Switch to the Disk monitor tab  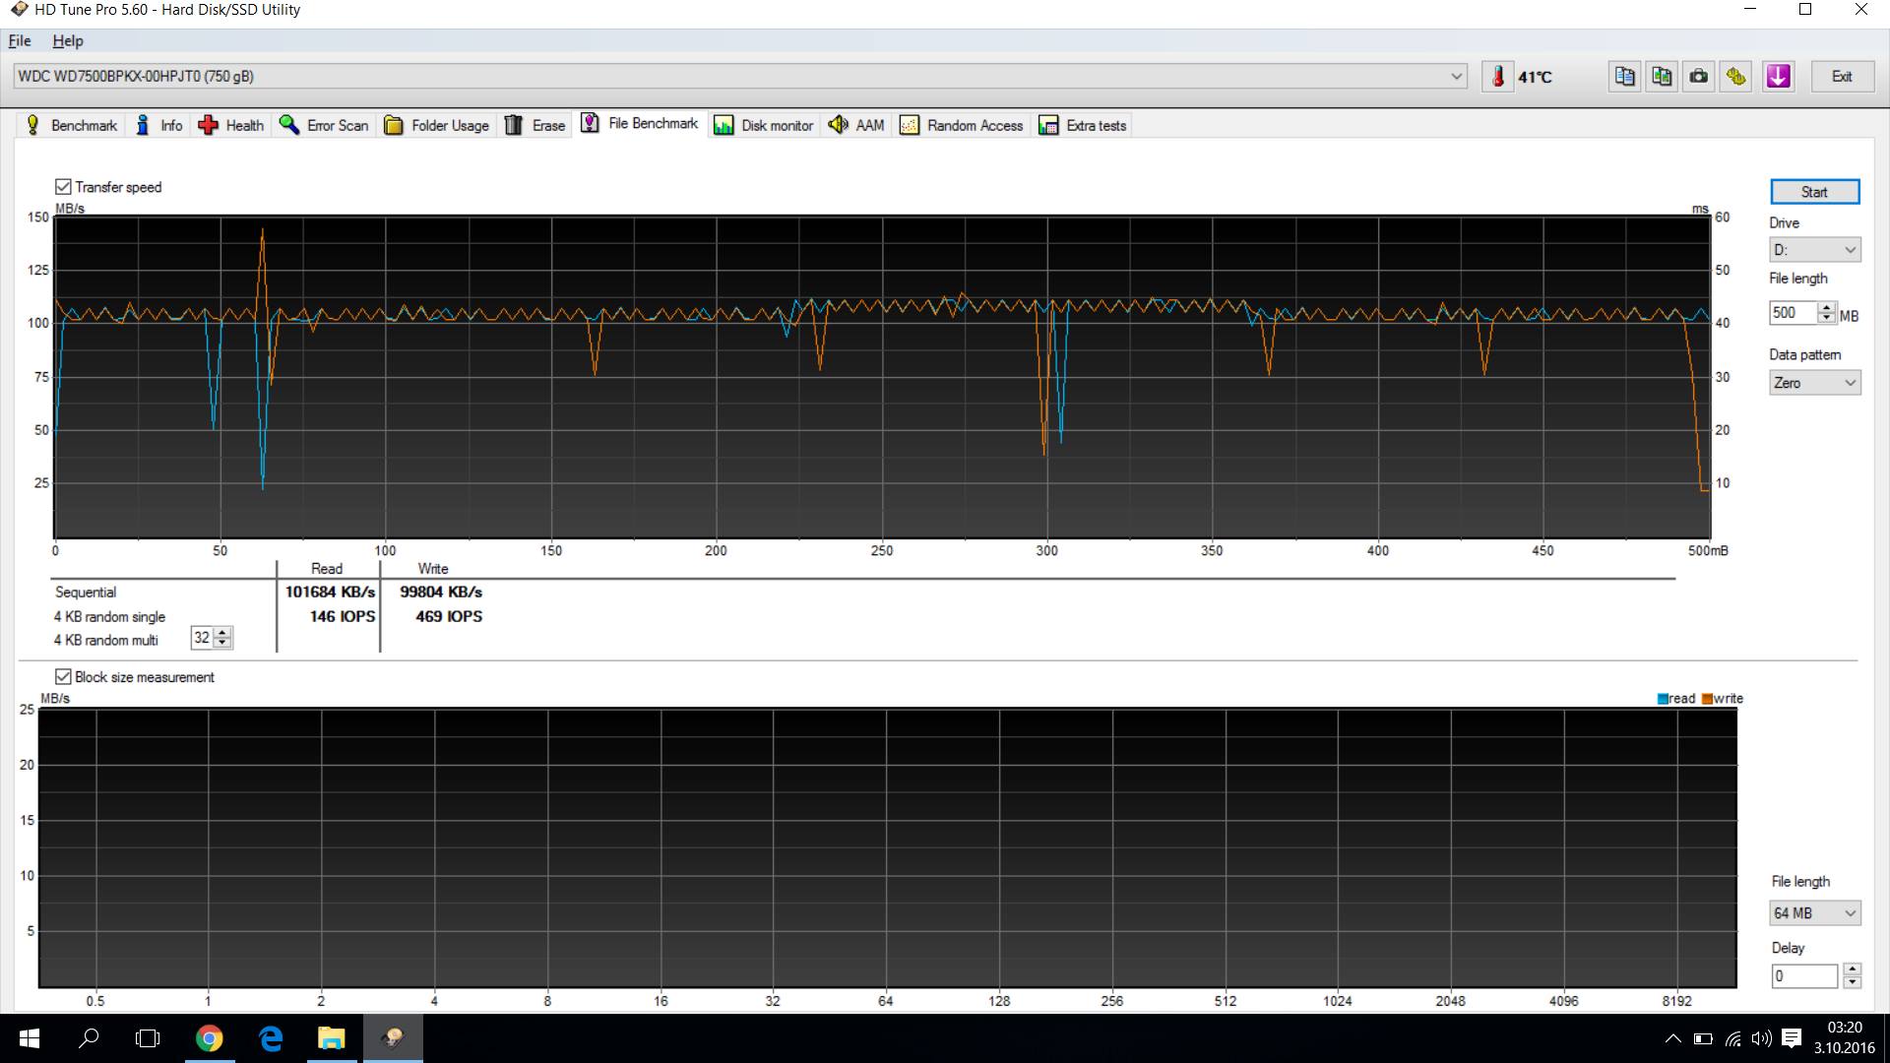tap(765, 125)
